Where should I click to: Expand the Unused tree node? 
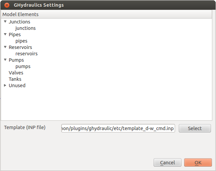pos(5,85)
